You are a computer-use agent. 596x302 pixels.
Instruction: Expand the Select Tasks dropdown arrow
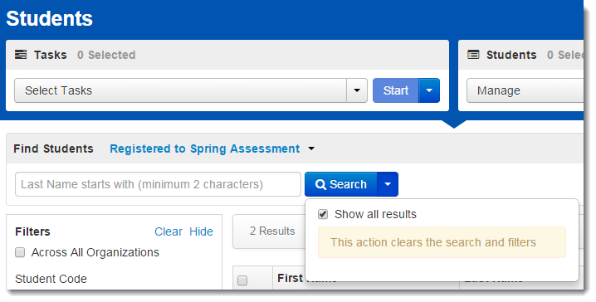[x=357, y=90]
